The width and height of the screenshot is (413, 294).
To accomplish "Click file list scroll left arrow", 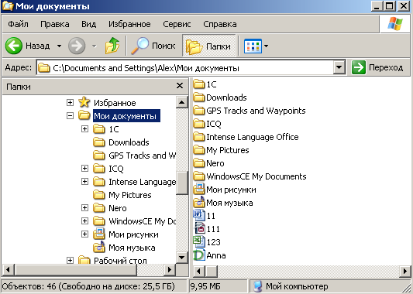I will click(x=199, y=271).
